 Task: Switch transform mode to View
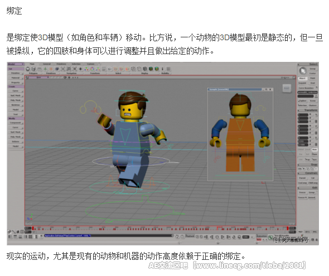click(314, 149)
